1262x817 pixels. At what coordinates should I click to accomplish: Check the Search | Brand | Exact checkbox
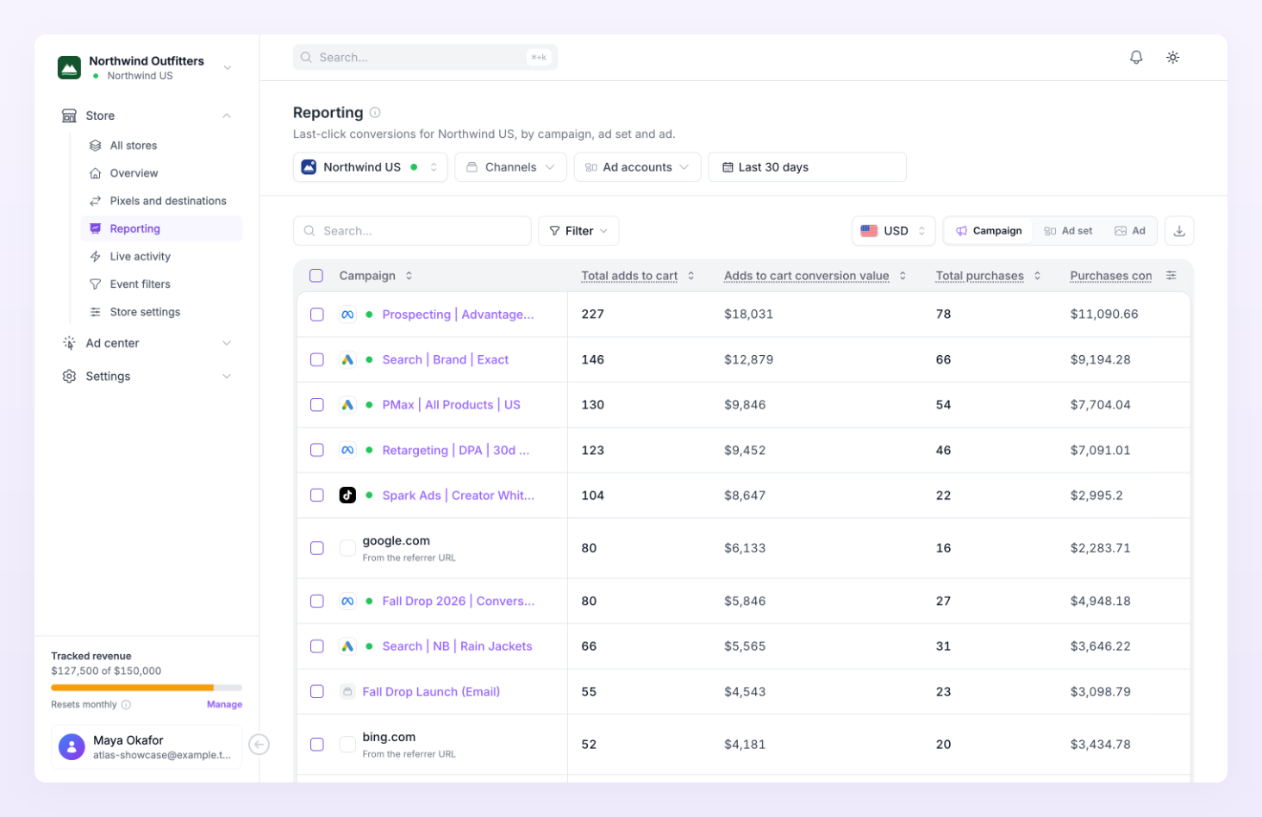pyautogui.click(x=317, y=359)
